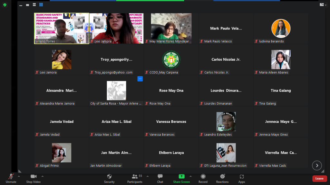Expand share options arrow beside Share Screen
Screen dimensions: 330x185
coord(190,176)
